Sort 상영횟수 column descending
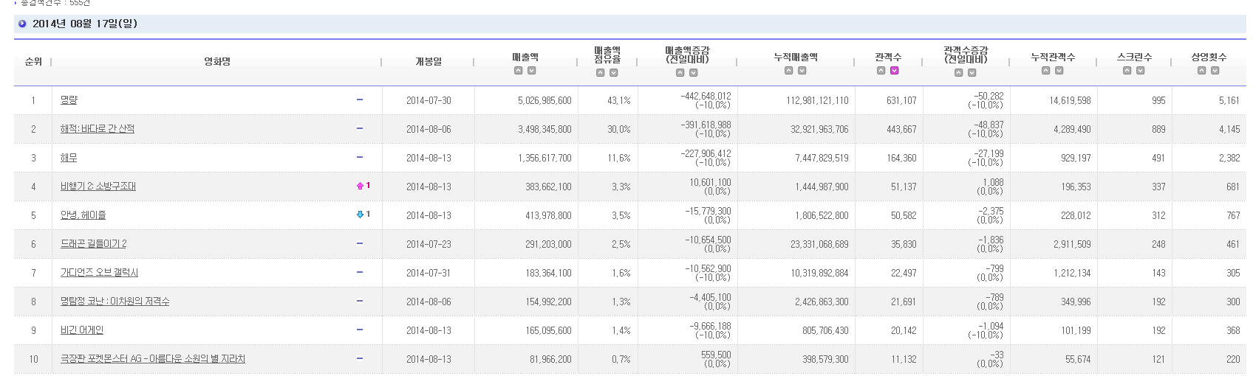The width and height of the screenshot is (1253, 376). (x=1215, y=71)
